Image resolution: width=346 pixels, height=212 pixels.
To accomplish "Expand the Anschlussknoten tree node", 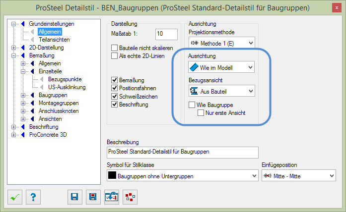I will point(23,111).
